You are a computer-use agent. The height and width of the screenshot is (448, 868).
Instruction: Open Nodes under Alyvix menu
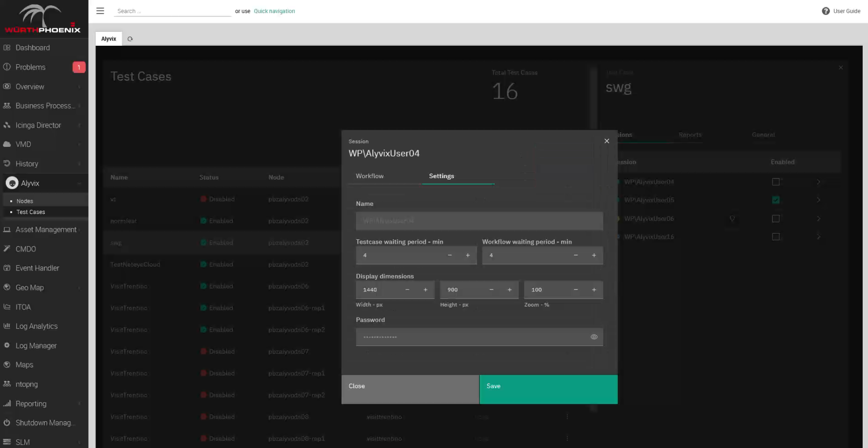[25, 201]
